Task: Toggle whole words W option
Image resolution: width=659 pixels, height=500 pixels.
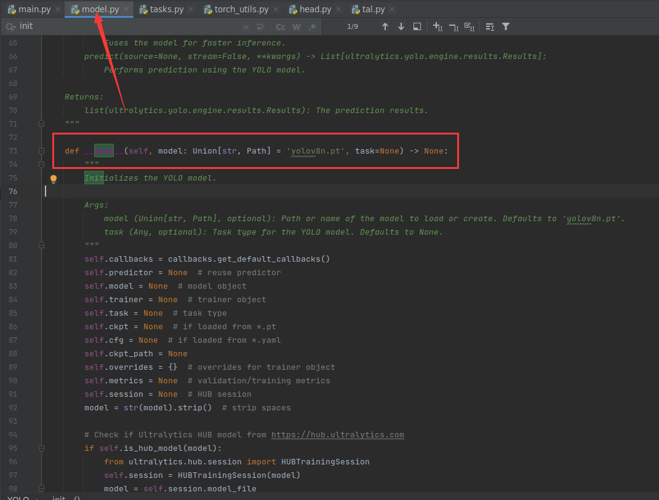Action: tap(296, 26)
